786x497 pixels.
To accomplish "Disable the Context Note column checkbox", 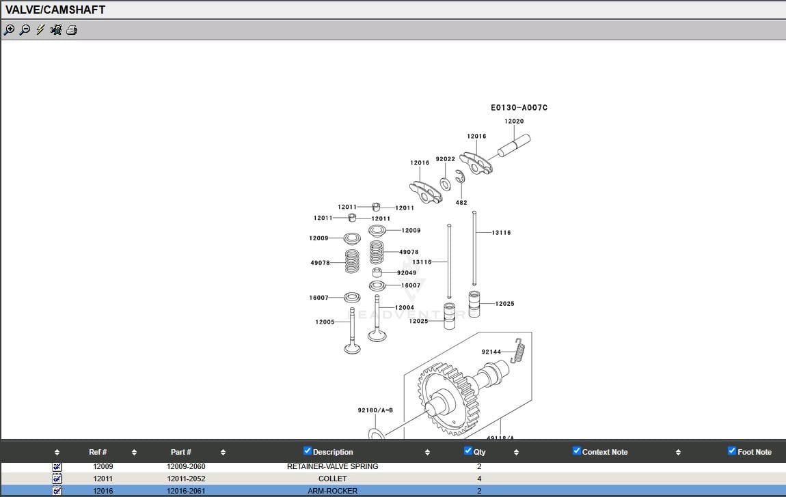I will pos(577,451).
